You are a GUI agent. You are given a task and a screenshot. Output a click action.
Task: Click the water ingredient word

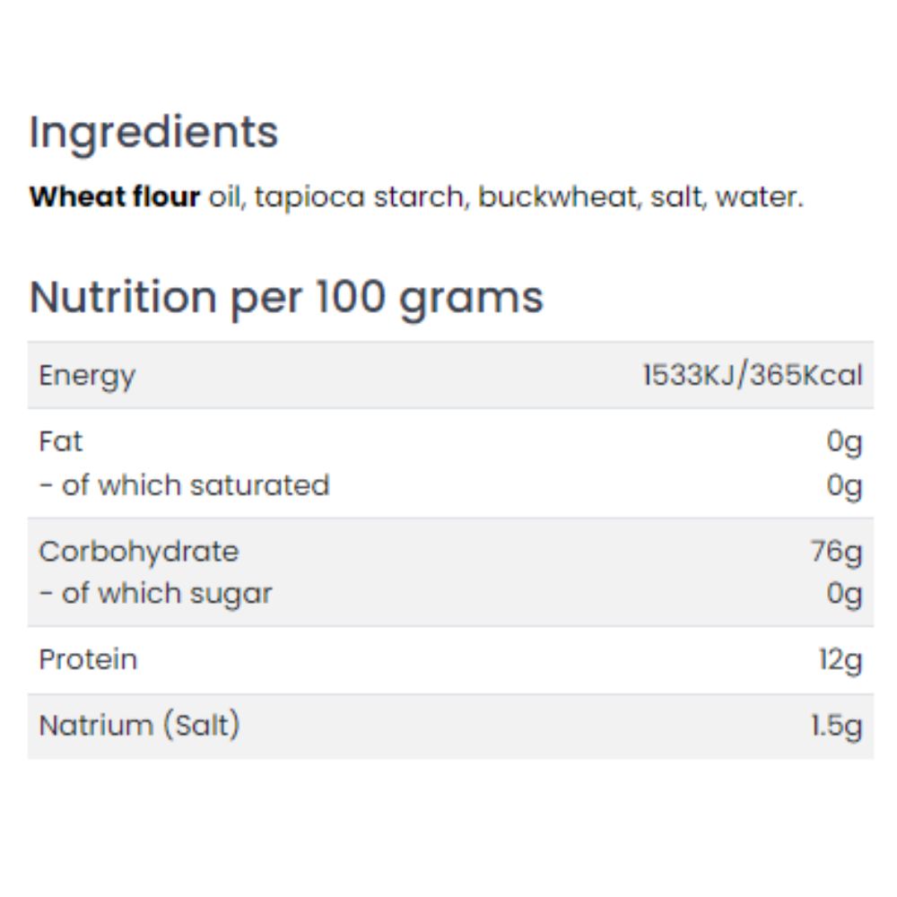coord(760,196)
